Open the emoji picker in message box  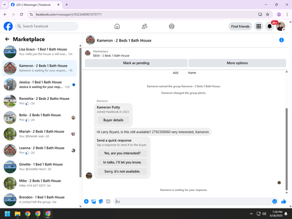274,201
